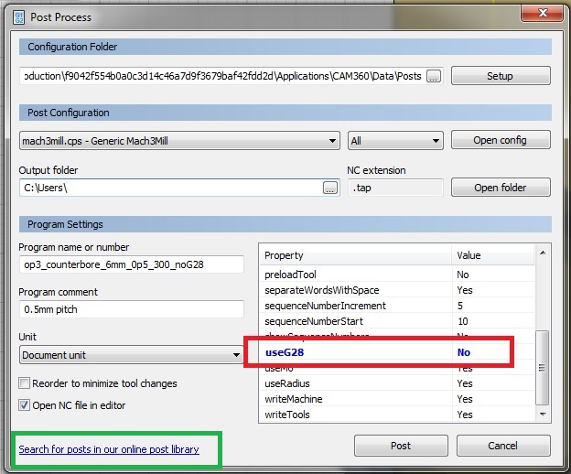Select the writeTools property value
Viewport: 571px width, 474px height.
465,415
